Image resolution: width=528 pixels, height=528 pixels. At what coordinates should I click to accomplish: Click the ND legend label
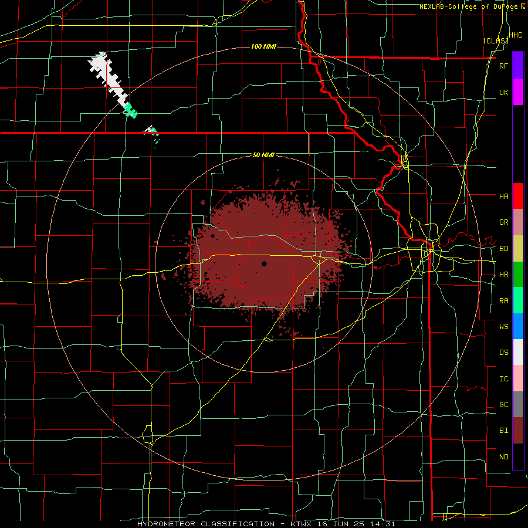[x=503, y=457]
